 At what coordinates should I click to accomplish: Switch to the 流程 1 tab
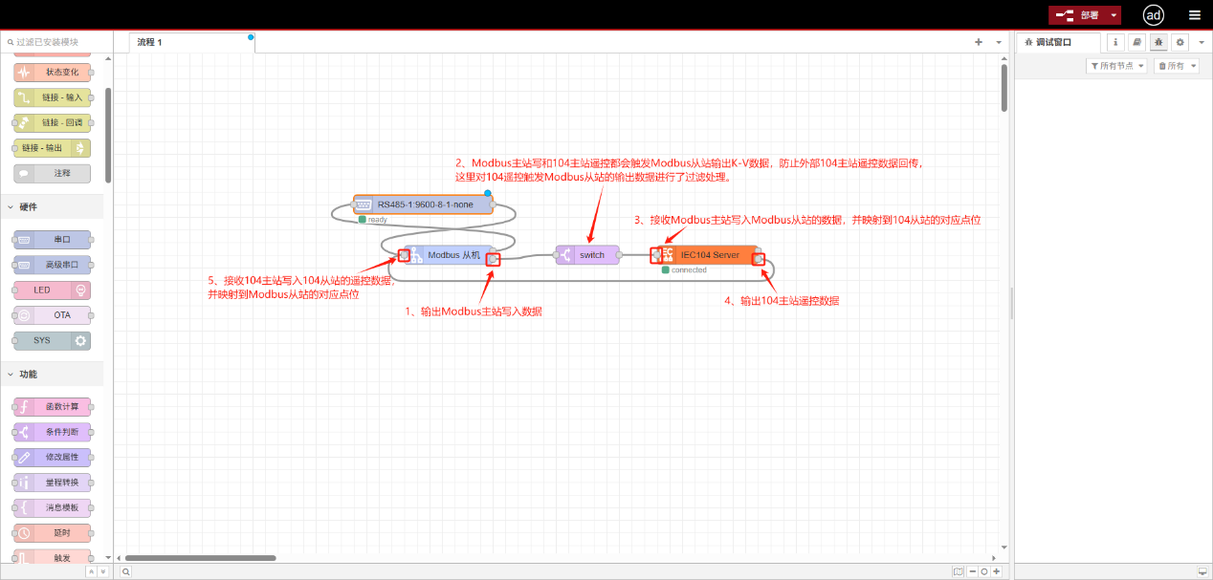point(150,42)
